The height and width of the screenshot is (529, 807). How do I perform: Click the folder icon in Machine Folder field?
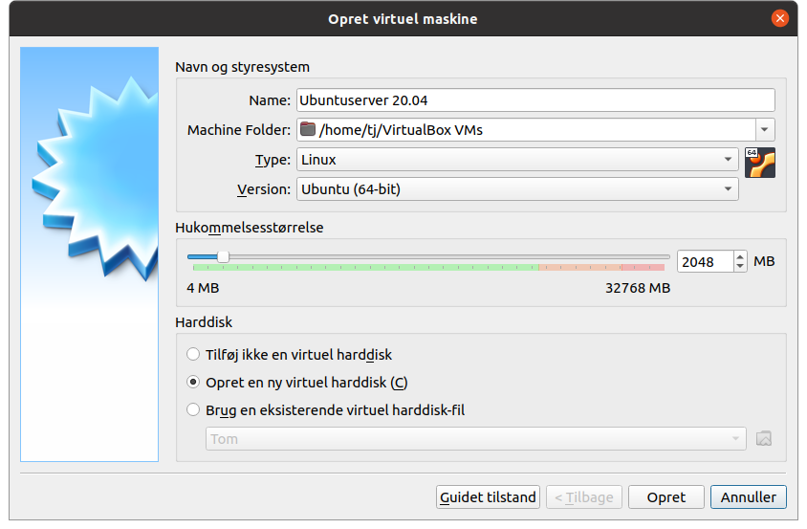tap(308, 129)
